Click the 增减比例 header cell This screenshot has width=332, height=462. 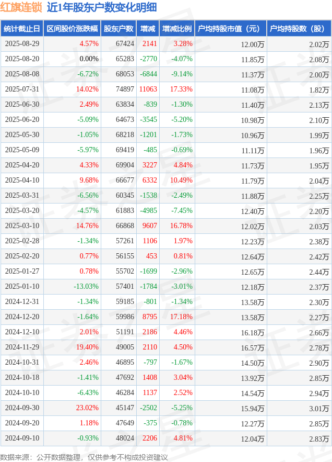pos(177,29)
